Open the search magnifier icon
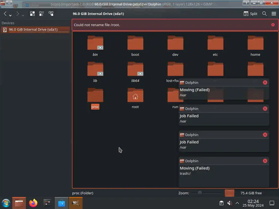This screenshot has width=279, height=209. coord(264,14)
